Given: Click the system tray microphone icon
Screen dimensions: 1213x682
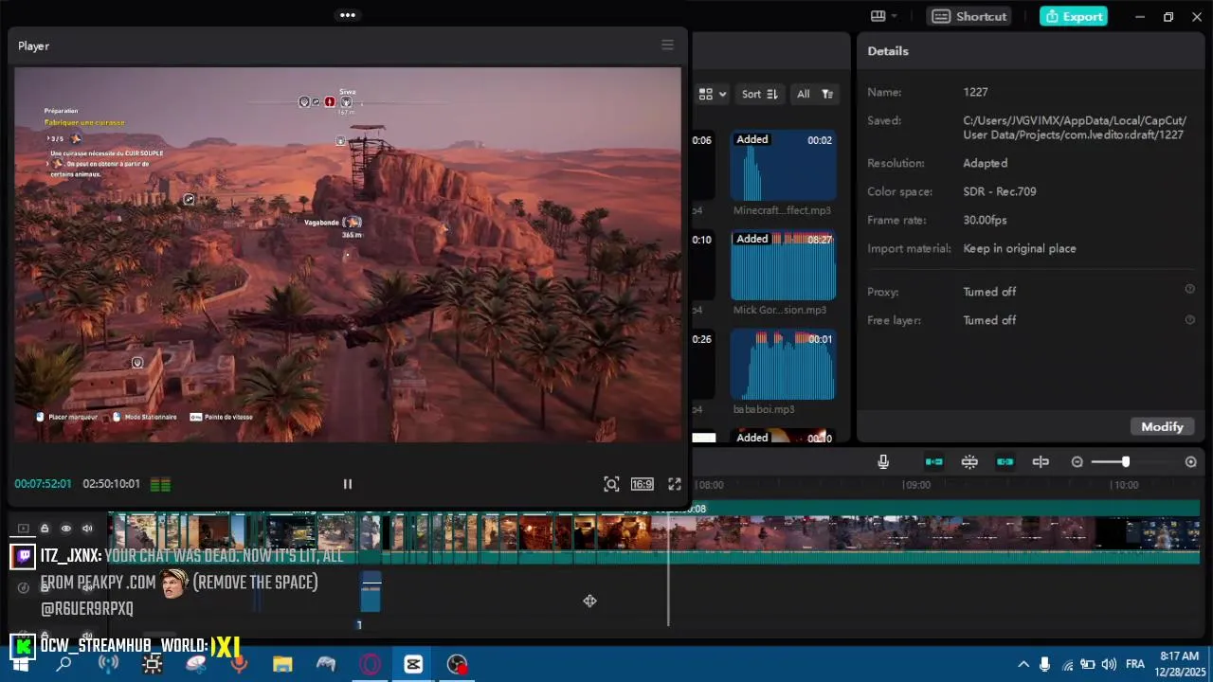Looking at the screenshot, I should click(x=1044, y=664).
